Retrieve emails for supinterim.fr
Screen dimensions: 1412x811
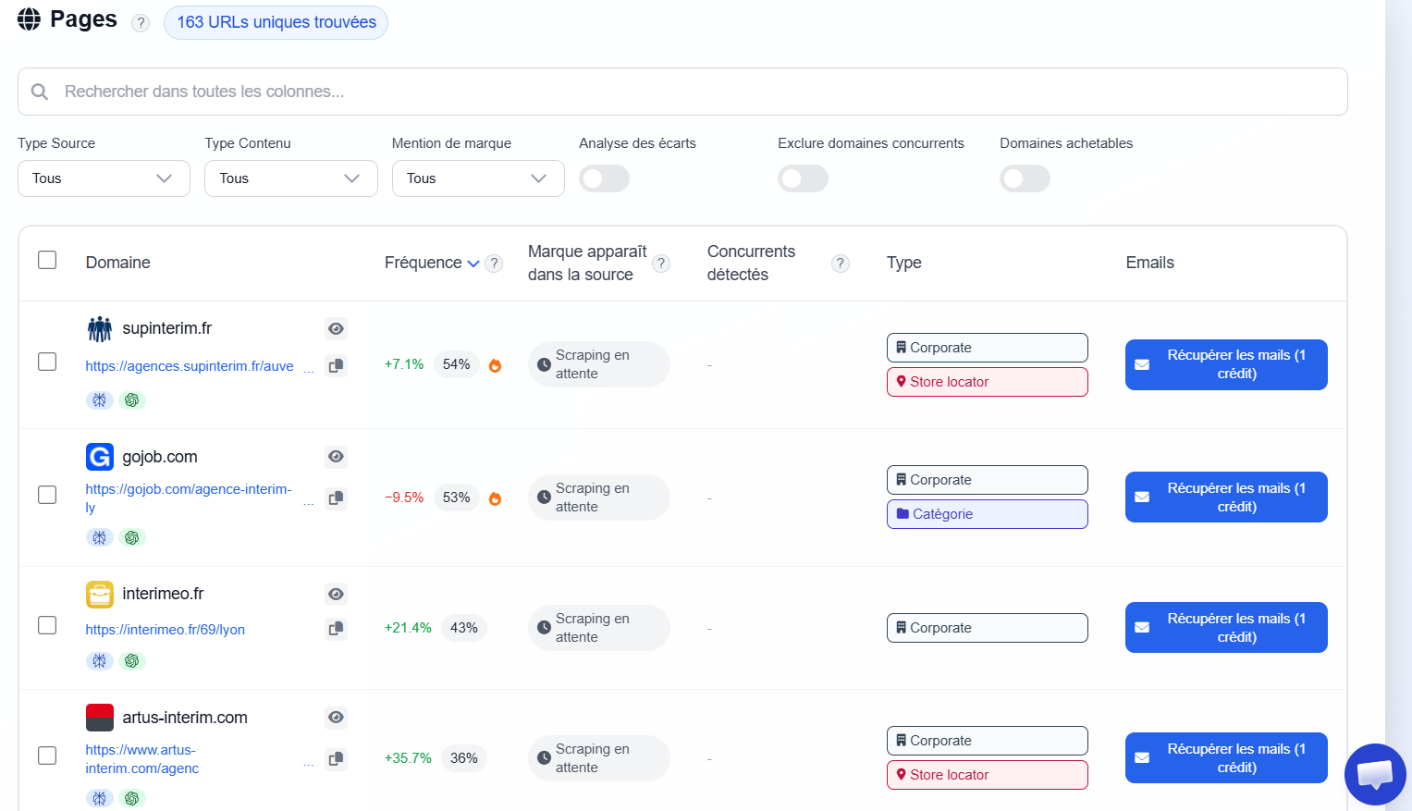point(1226,365)
